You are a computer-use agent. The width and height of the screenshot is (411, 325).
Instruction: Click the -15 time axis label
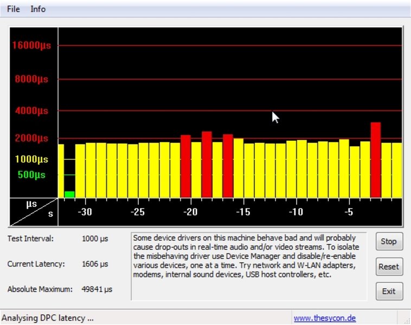click(x=243, y=212)
